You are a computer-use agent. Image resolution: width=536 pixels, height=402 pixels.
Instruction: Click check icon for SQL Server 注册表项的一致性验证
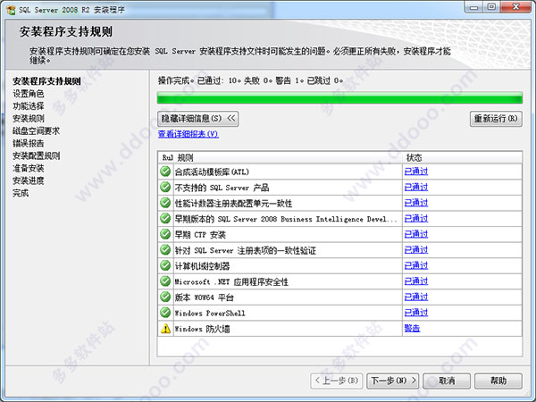(165, 250)
